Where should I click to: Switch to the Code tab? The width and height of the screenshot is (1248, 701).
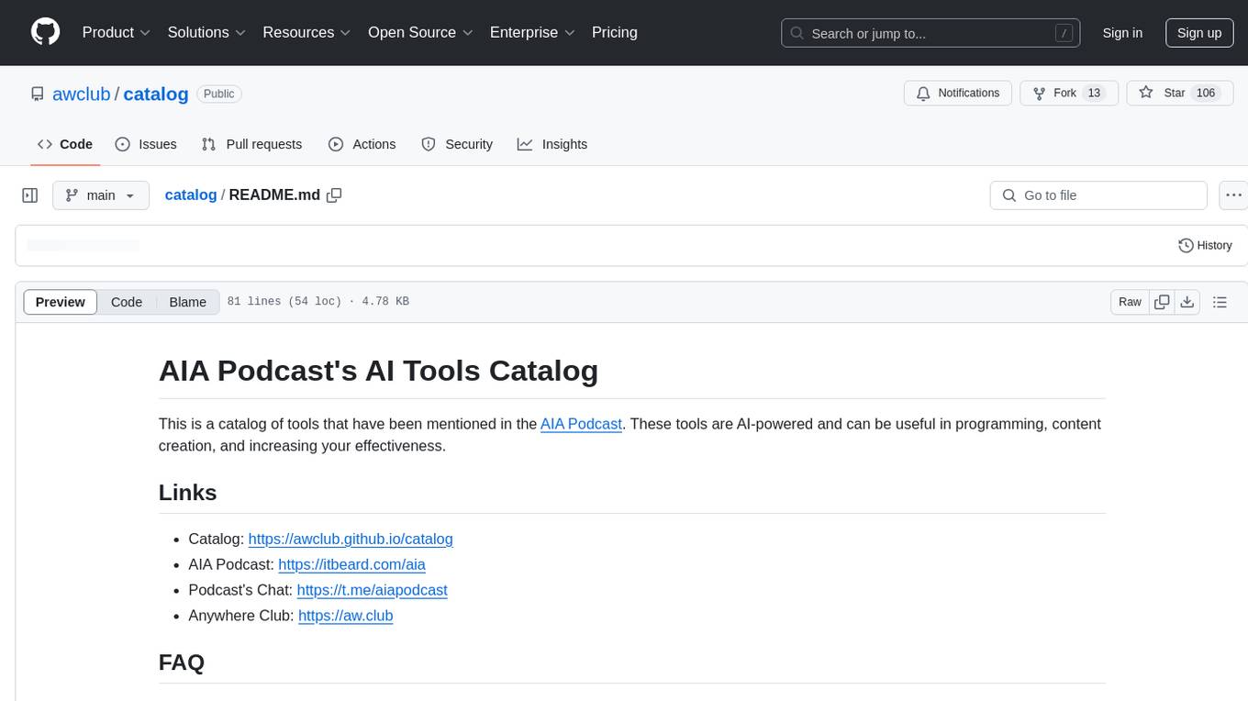click(x=65, y=144)
